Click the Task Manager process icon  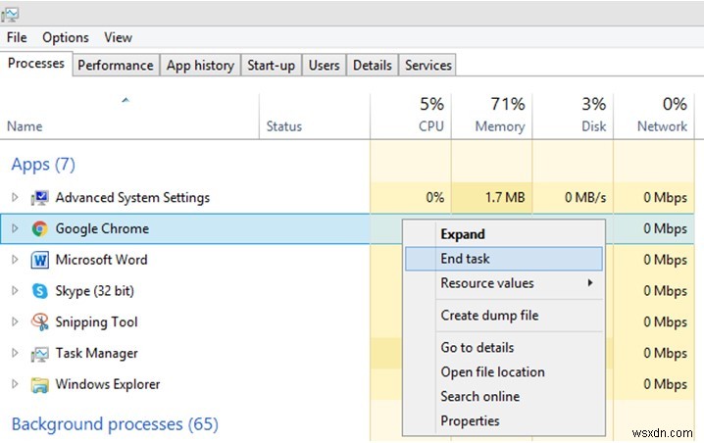point(40,354)
